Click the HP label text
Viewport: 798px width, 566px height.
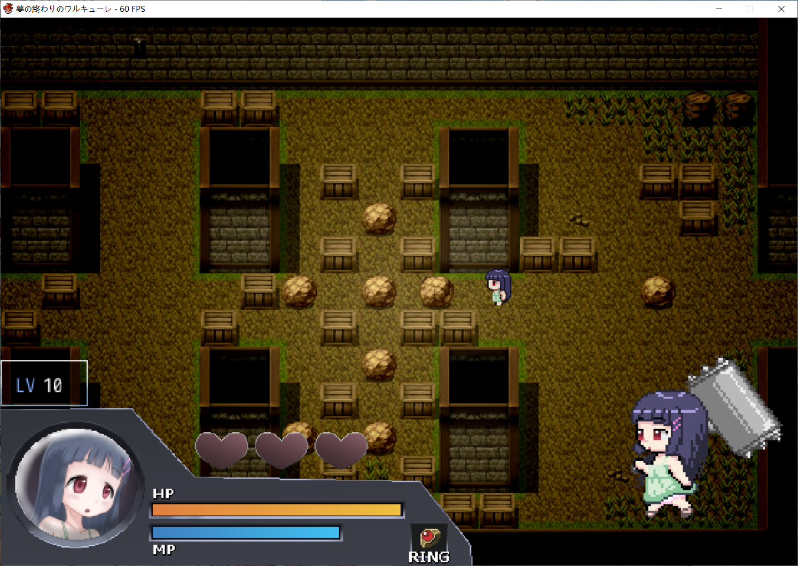point(163,493)
